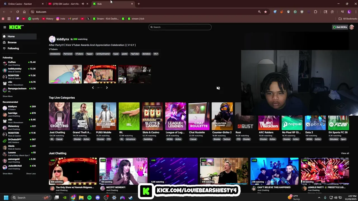The image size is (358, 201).
Task: Open kiddlynx channel avatar
Action: [x=52, y=39]
